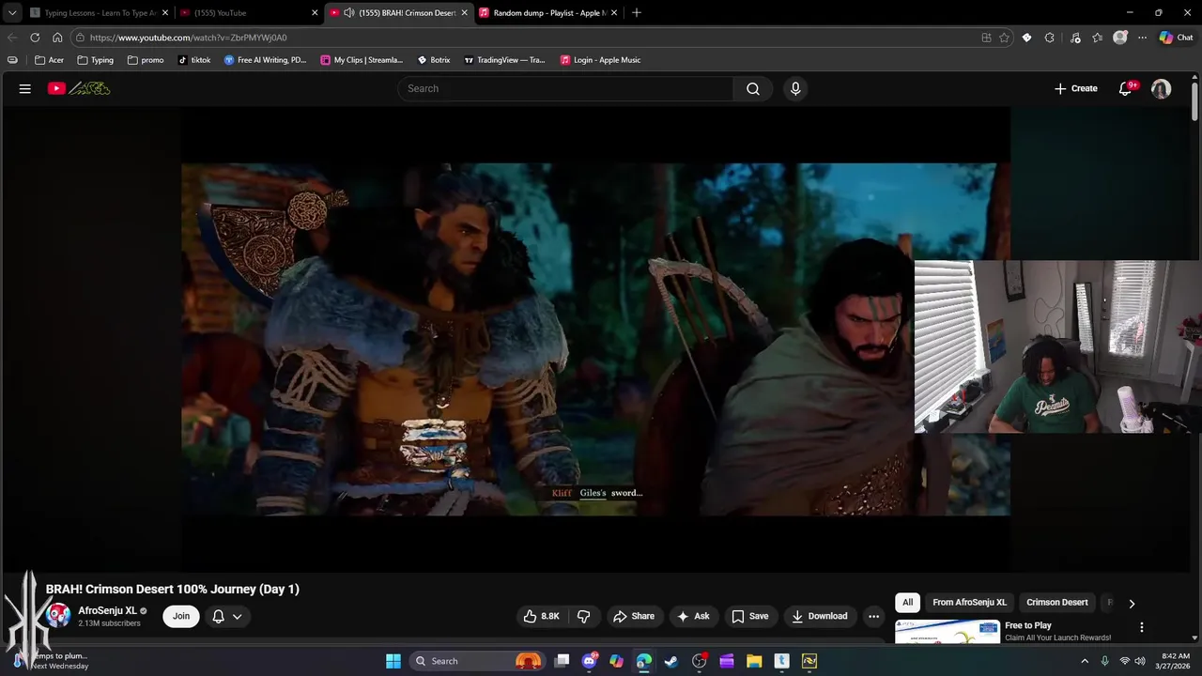The height and width of the screenshot is (676, 1202).
Task: Open browser extensions puzzle icon
Action: [x=1050, y=38]
